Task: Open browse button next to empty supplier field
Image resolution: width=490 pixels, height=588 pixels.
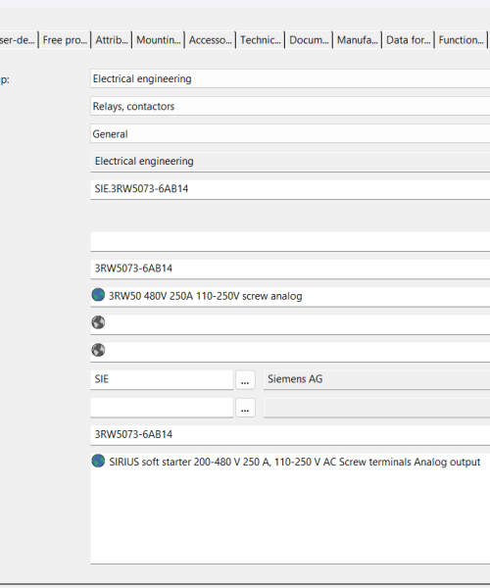Action: click(245, 408)
